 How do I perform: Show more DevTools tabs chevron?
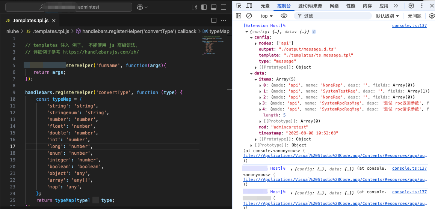pyautogui.click(x=396, y=6)
